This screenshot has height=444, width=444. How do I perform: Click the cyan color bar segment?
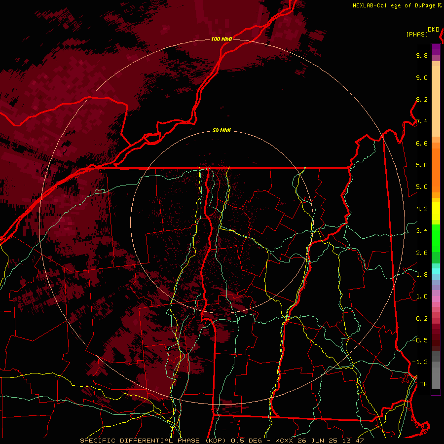click(436, 271)
